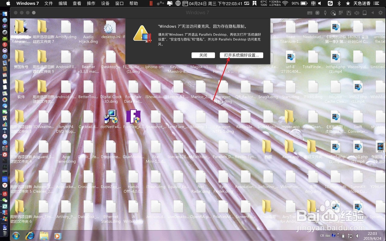The image size is (386, 241).
Task: Click the volume icon in macOS menu bar
Action: click(320, 3)
